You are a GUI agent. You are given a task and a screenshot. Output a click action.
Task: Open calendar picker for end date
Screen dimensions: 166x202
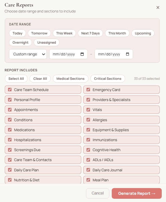pyautogui.click(x=127, y=54)
